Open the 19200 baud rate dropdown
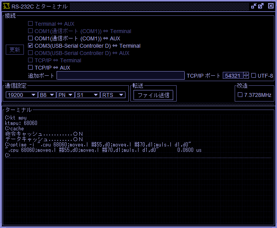The width and height of the screenshot is (277, 228). (22, 95)
